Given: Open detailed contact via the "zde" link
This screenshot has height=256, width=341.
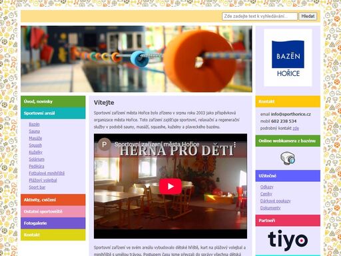Looking at the screenshot, I should [x=296, y=128].
